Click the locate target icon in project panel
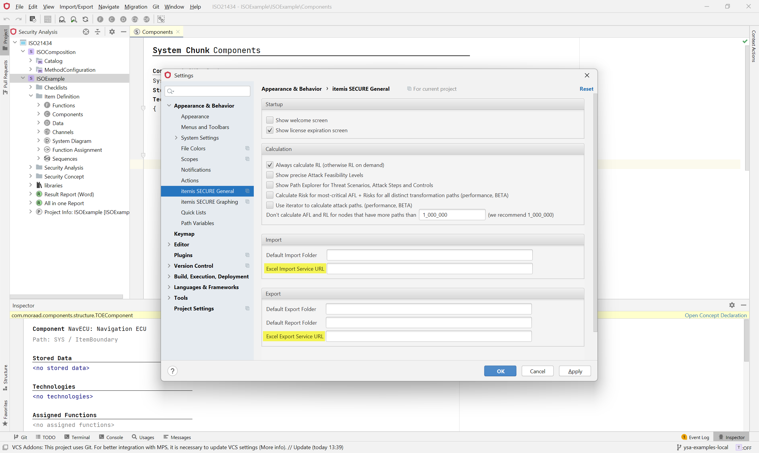The image size is (759, 453). click(86, 32)
